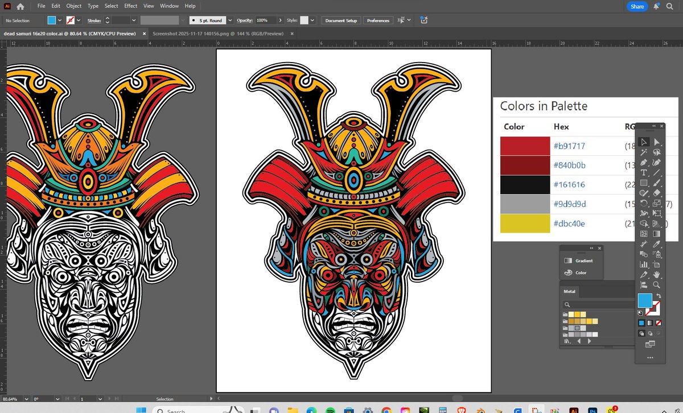683x413 pixels.
Task: Open the Effect menu
Action: [x=131, y=6]
